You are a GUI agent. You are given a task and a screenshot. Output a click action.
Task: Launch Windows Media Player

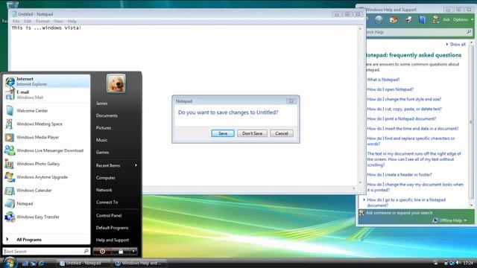(x=46, y=137)
